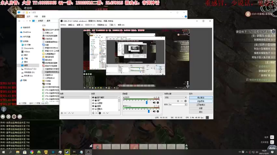Add a new source with the plus icon
The height and width of the screenshot is (155, 277).
tap(93, 113)
